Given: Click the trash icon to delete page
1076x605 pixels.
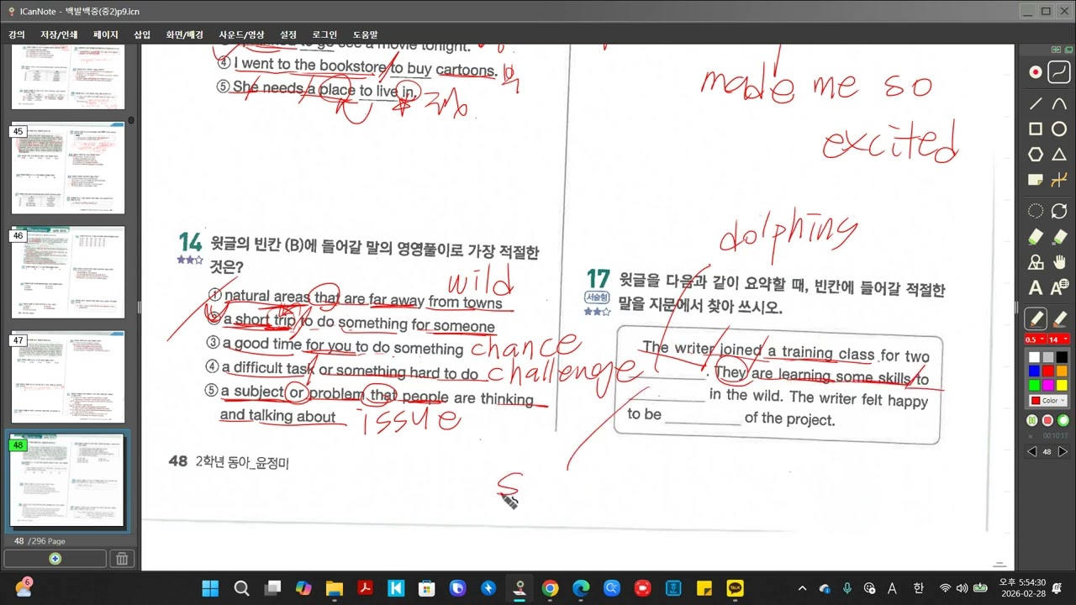Looking at the screenshot, I should click(121, 559).
